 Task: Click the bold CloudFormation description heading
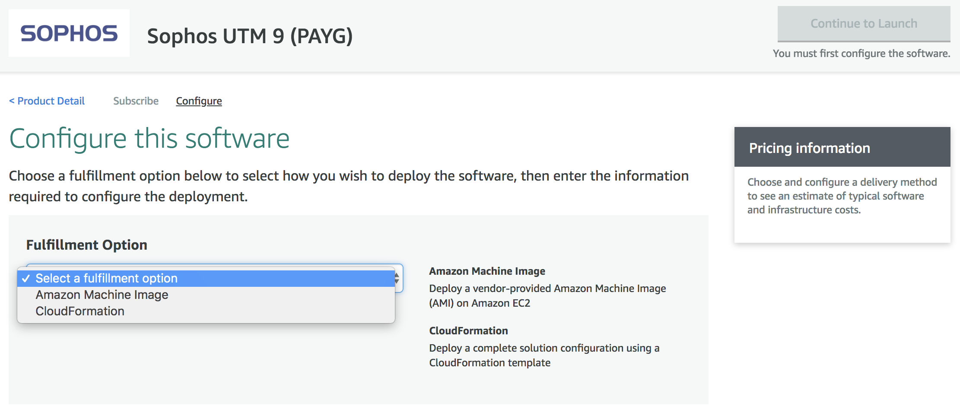(x=468, y=331)
